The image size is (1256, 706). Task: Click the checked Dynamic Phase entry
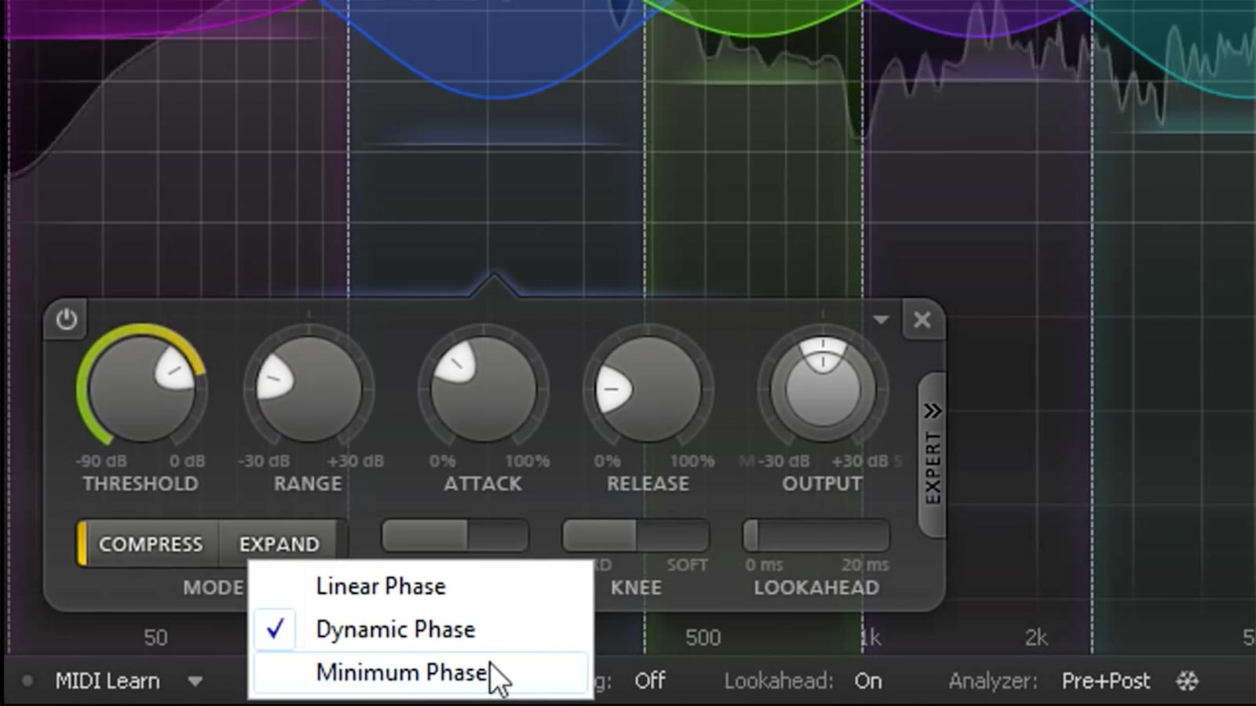(394, 628)
